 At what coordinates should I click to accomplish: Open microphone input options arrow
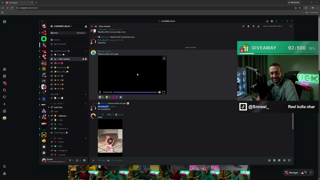73,160
